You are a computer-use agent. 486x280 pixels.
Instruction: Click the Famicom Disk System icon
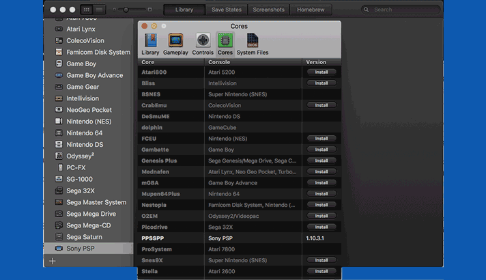pos(59,52)
